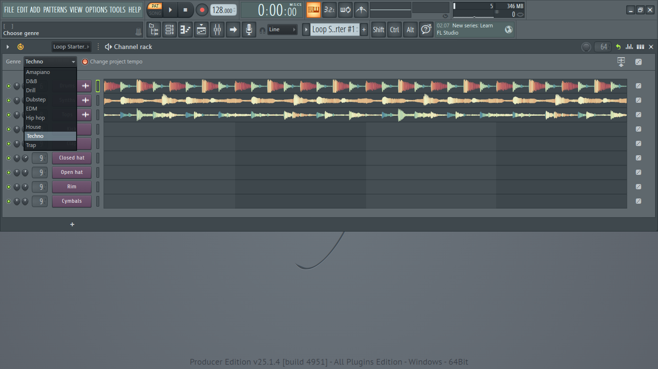Choose Dubstep from genre list
The image size is (658, 369).
[x=50, y=99]
